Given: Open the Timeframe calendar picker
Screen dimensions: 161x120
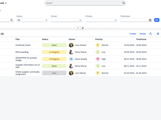Looking at the screenshot, I should click(x=150, y=20).
